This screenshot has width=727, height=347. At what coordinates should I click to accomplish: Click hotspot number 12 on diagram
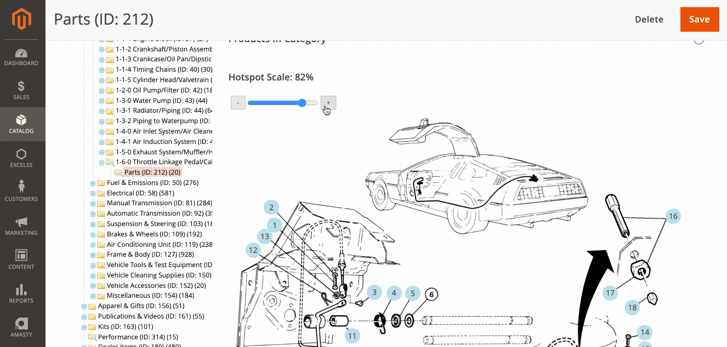coord(253,251)
